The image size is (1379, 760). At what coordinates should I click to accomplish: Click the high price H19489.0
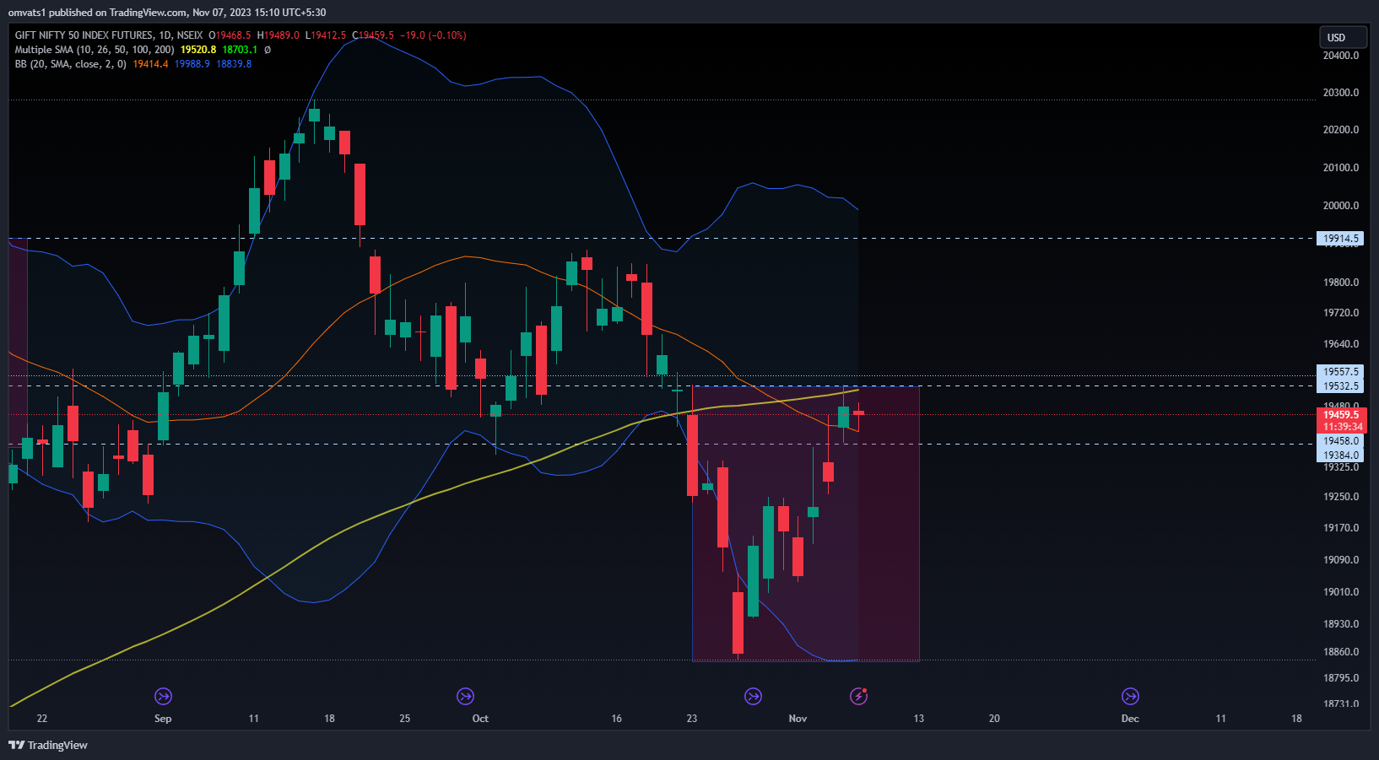(278, 35)
